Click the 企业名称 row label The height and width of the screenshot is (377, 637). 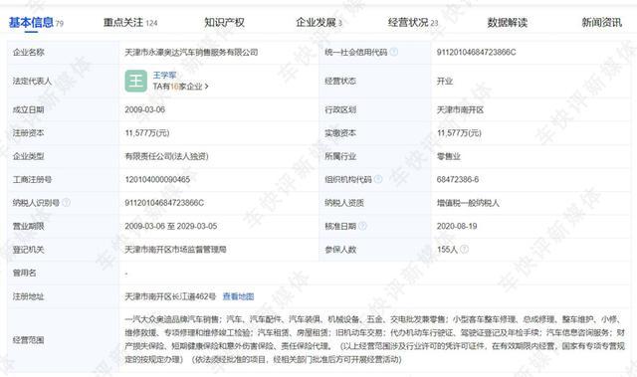point(29,52)
